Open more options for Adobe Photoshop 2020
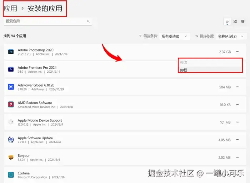The height and width of the screenshot is (183, 250). click(x=237, y=52)
